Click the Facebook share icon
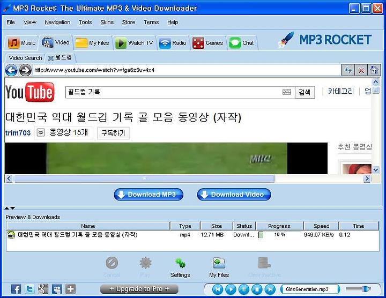Viewport: 386px width, 298px height. coord(16,289)
